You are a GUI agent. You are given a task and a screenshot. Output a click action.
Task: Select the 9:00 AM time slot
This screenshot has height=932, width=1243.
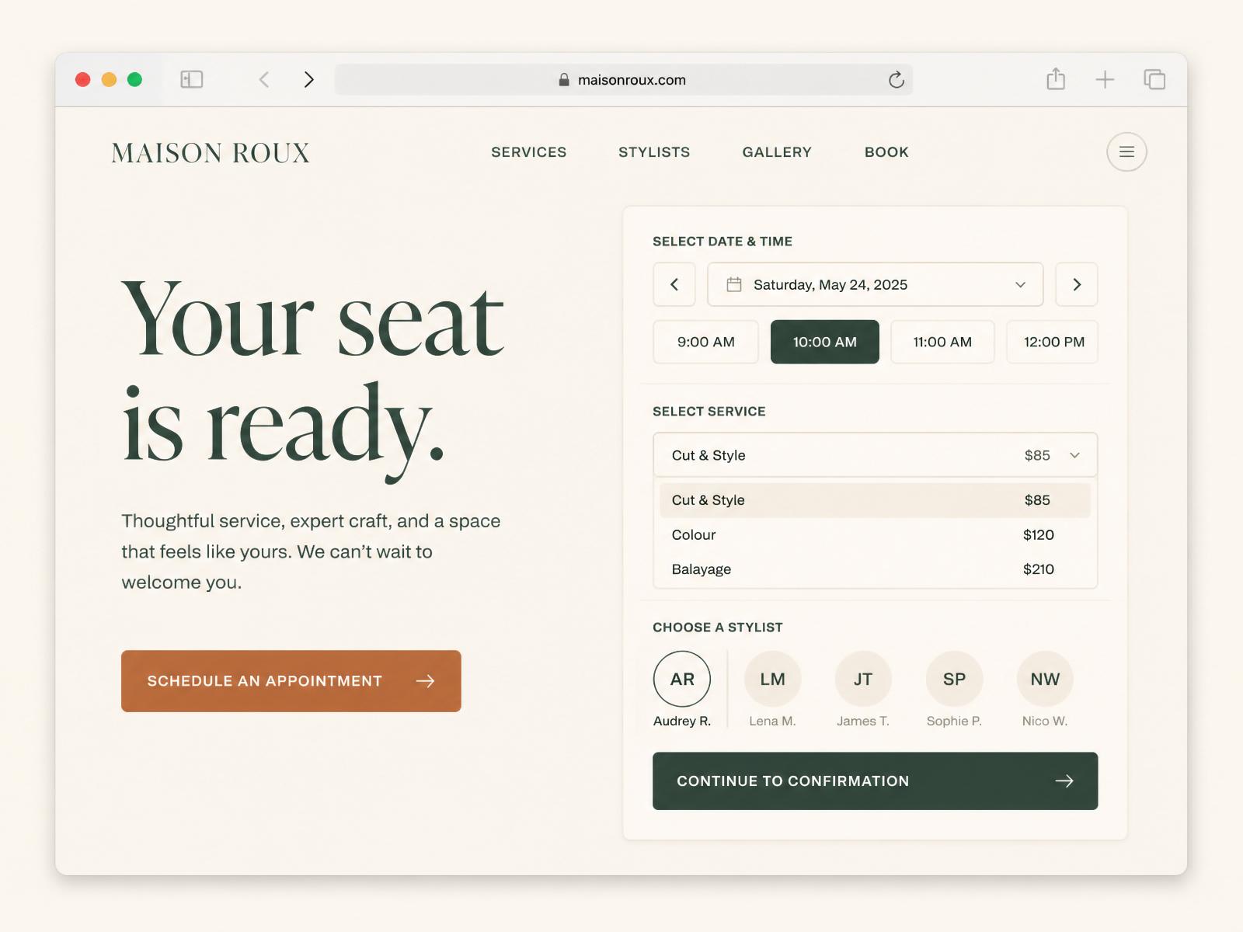tap(705, 342)
